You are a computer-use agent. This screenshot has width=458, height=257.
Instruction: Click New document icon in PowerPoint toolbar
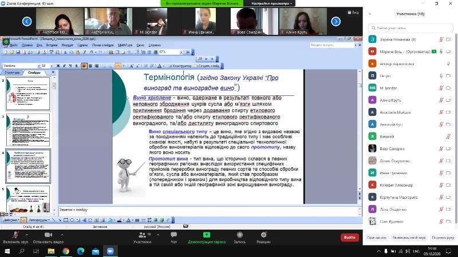[x=5, y=52]
